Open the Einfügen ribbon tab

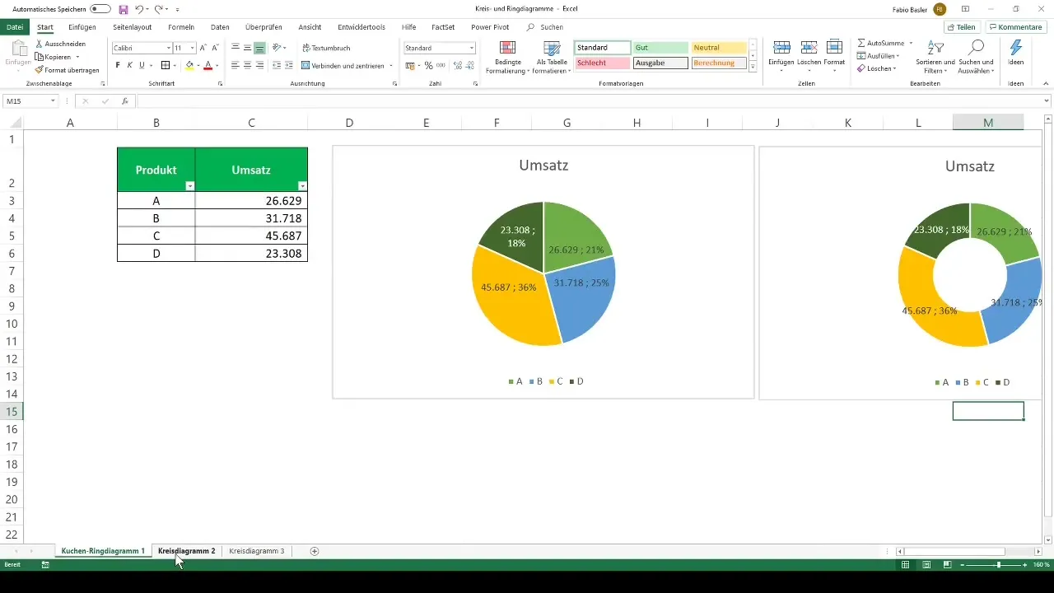point(82,27)
